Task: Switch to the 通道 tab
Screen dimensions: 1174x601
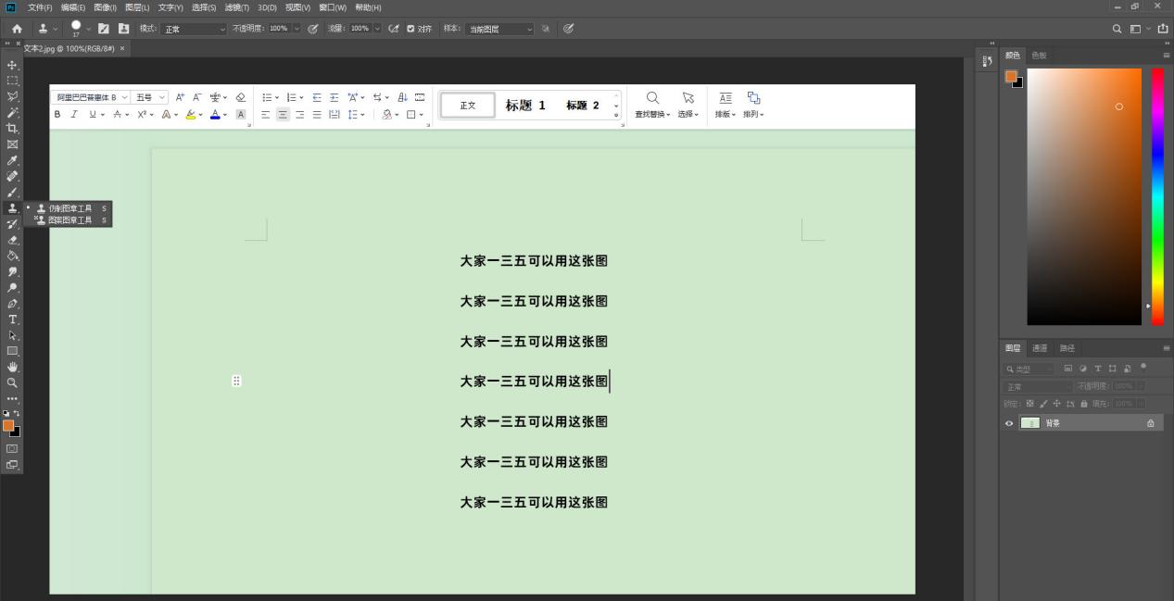Action: [1040, 348]
